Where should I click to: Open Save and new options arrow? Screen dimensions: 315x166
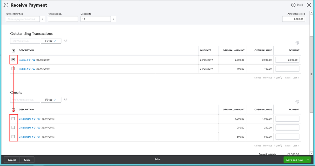click(308, 160)
